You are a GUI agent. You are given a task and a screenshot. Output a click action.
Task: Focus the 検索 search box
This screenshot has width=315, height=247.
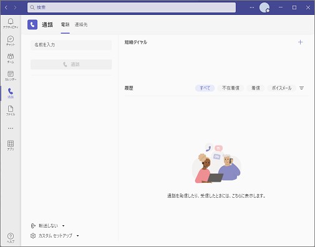click(132, 7)
